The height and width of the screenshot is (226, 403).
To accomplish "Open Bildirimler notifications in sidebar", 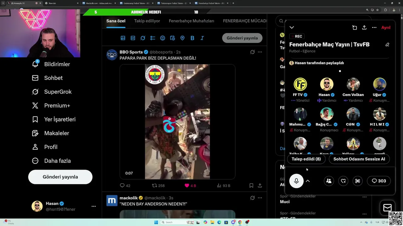I will point(51,64).
